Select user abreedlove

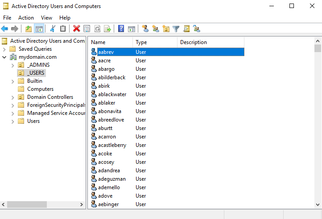[111, 120]
